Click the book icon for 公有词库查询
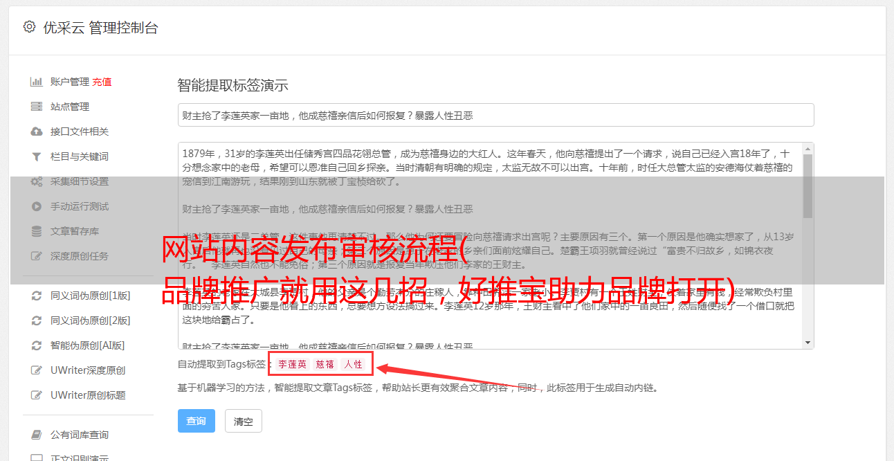 37,435
